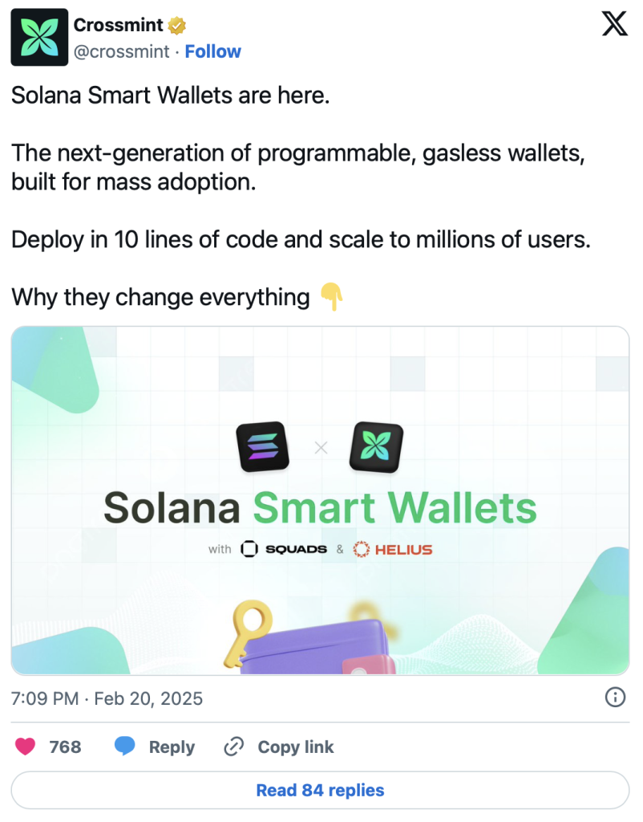Open the Twitter info icon
This screenshot has width=643, height=822.
click(614, 697)
